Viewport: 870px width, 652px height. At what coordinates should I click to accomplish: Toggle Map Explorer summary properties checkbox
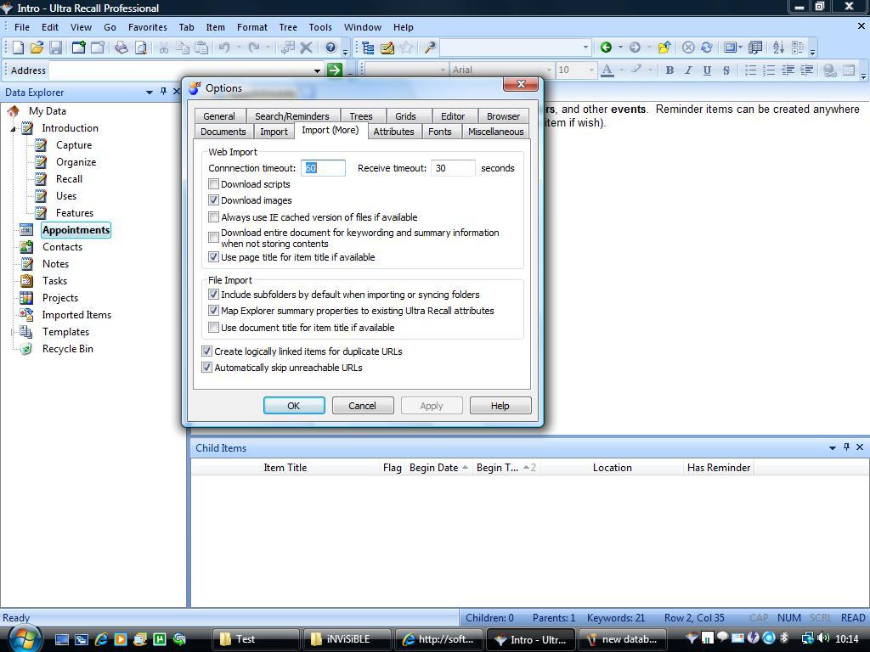(213, 311)
